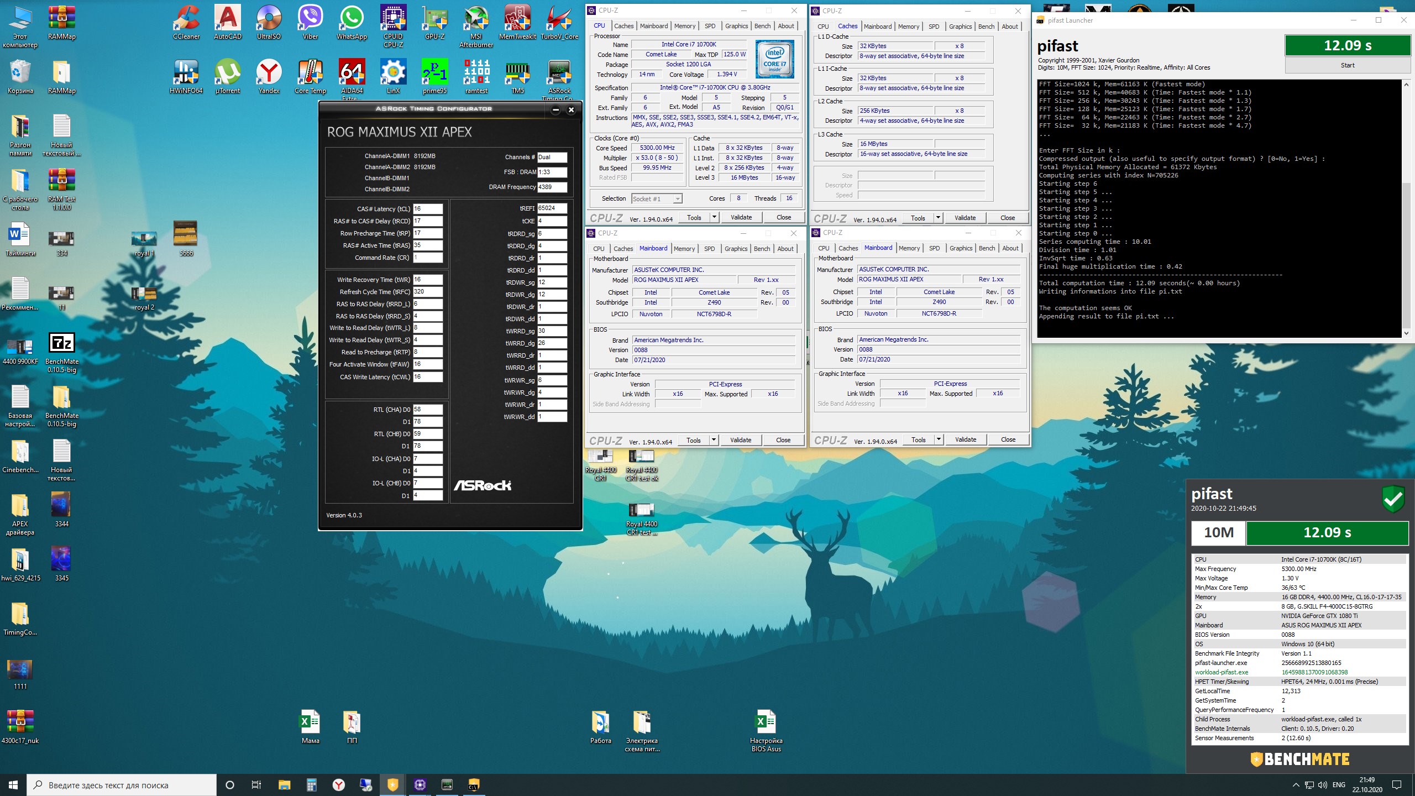Click the ENG language indicator in the tray

pos(1339,785)
